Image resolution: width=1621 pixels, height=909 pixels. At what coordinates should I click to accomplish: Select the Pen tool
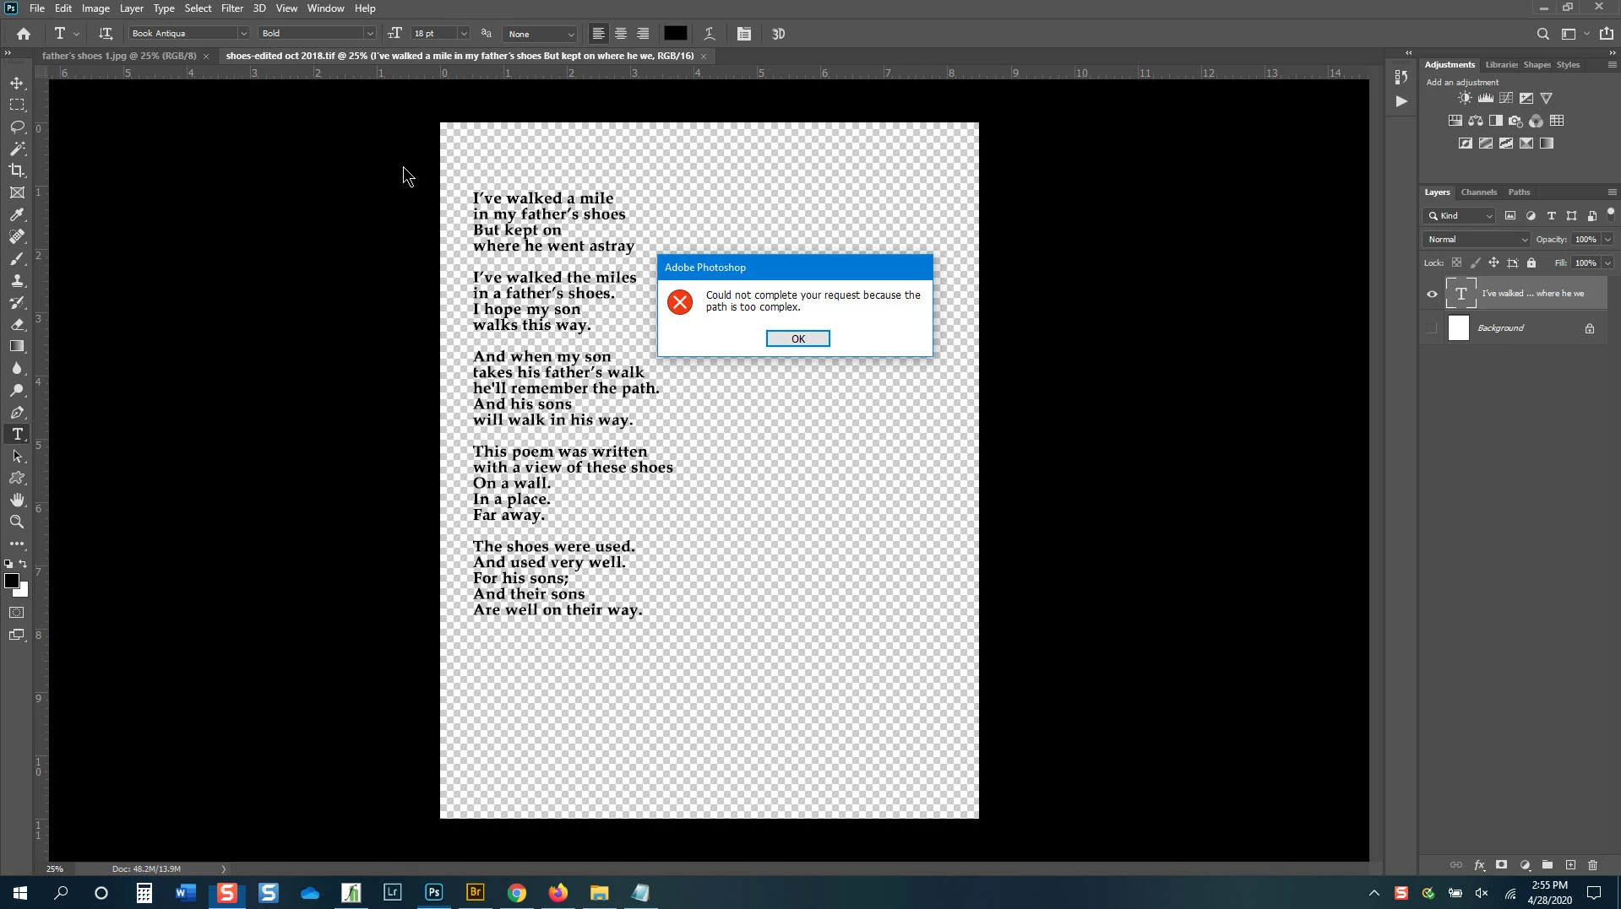click(17, 412)
